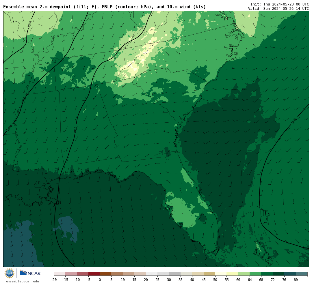The height and width of the screenshot is (285, 312).
Task: Select the Init time text
Action: point(280,4)
